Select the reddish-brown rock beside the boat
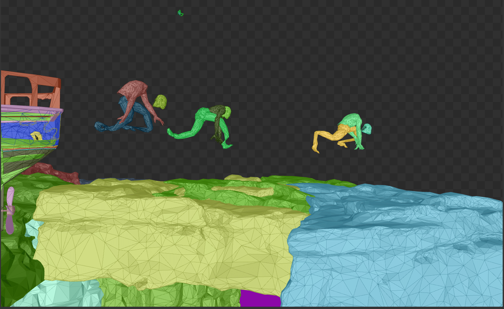This screenshot has width=504, height=309. [53, 172]
